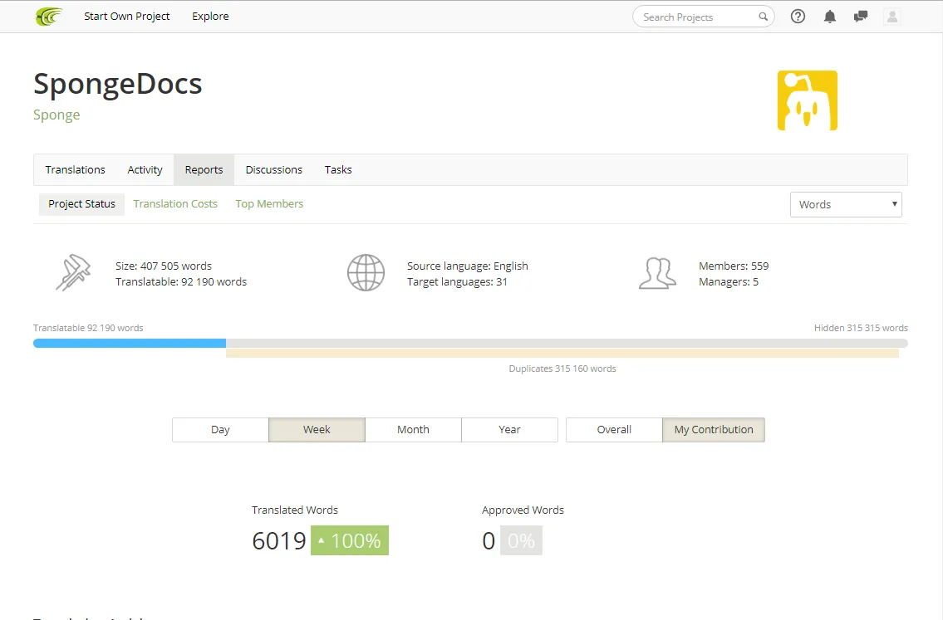Click the SpongeDocs yellow project logo
This screenshot has height=620, width=943.
click(x=807, y=100)
